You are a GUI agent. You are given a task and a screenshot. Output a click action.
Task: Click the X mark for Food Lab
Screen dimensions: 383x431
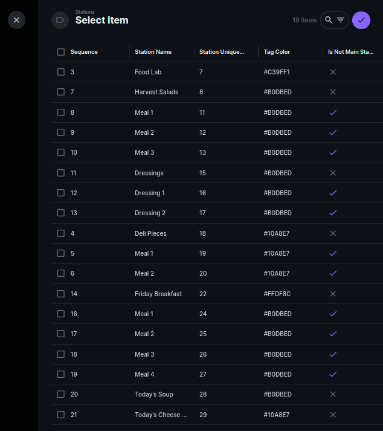[x=333, y=72]
